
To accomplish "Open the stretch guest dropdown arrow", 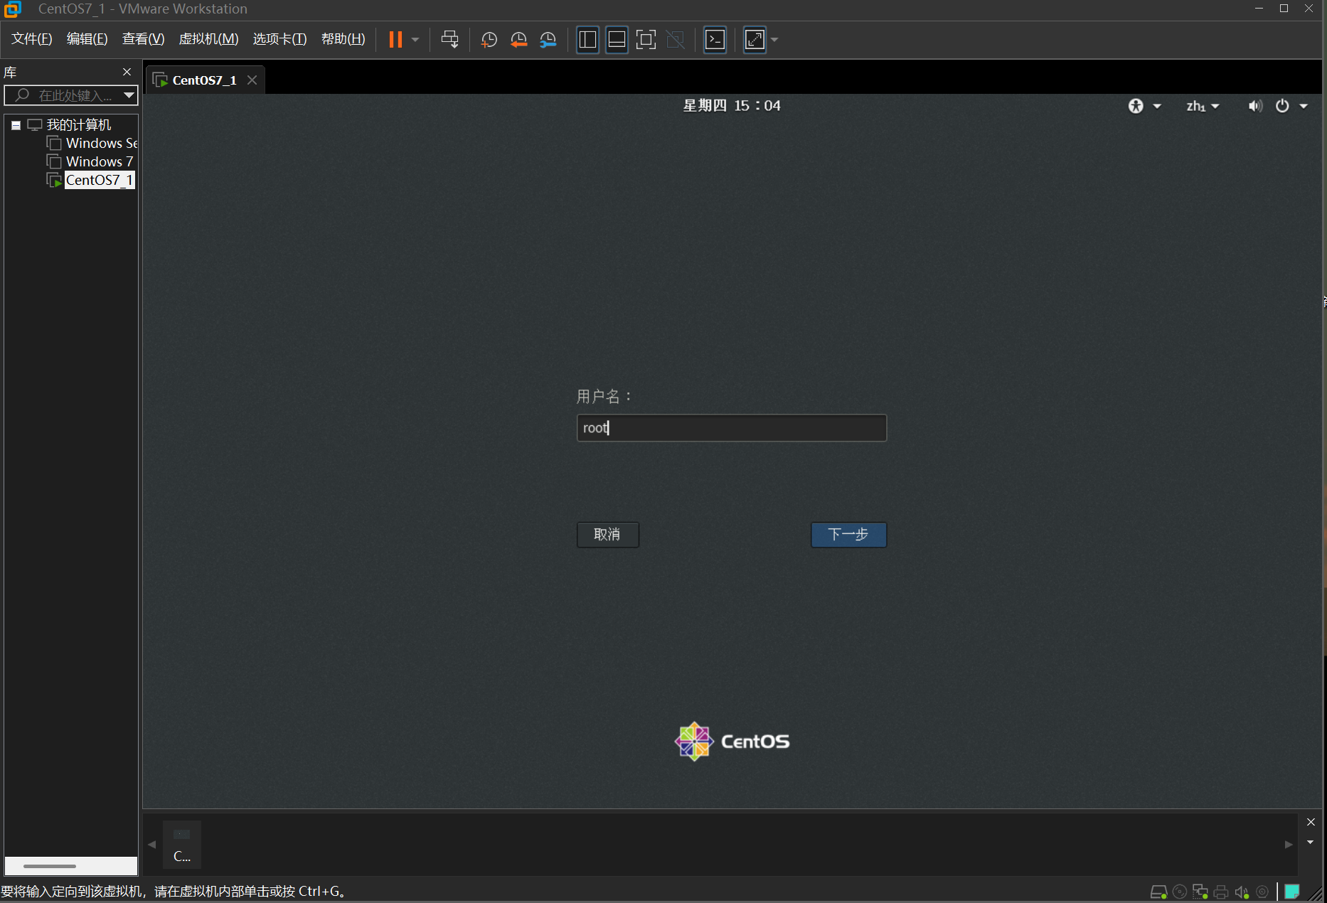I will 774,40.
